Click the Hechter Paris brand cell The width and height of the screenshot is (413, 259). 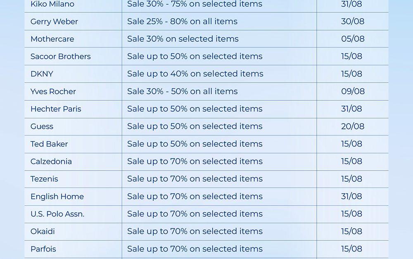click(56, 109)
